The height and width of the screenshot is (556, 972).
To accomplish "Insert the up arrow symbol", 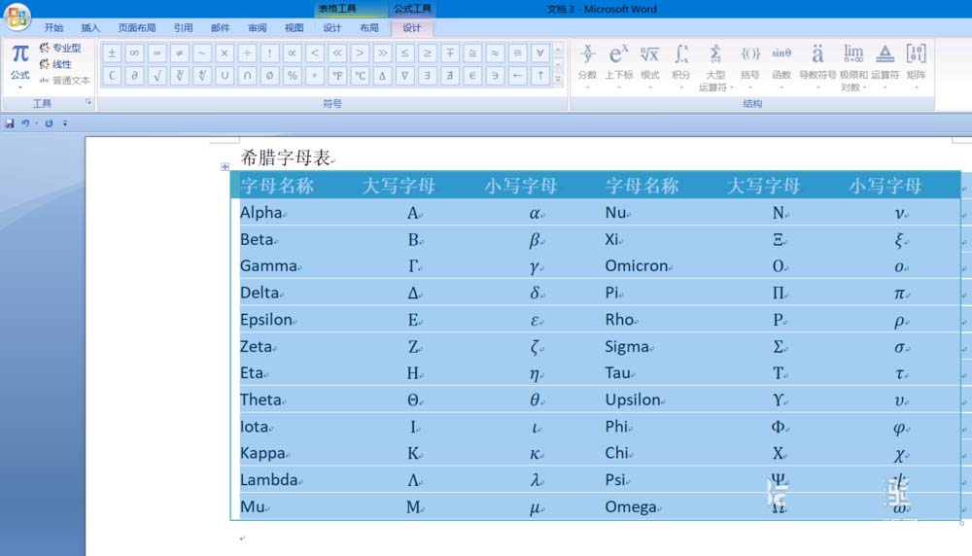I will tap(539, 76).
